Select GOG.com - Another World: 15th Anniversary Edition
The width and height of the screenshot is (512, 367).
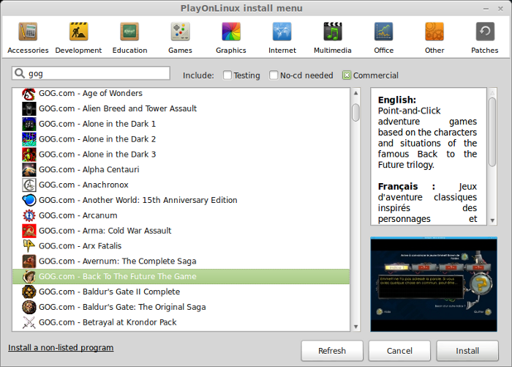181,200
